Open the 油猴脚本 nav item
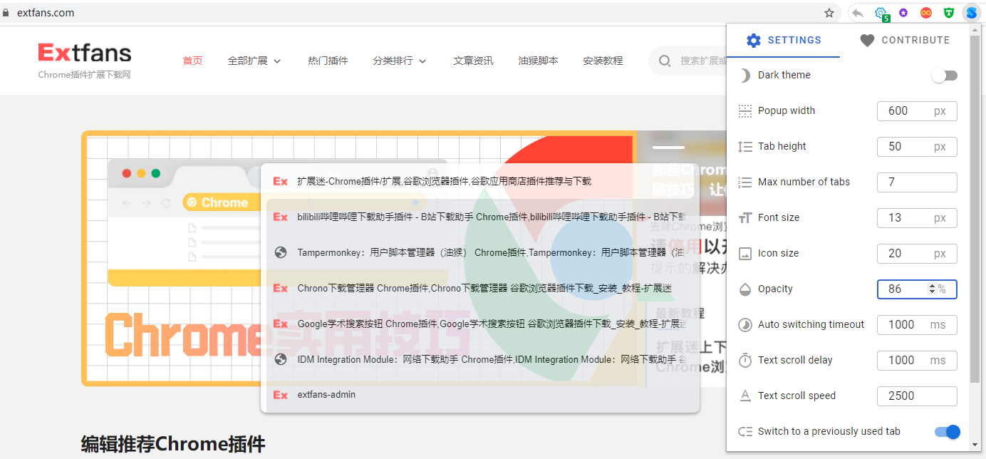986x459 pixels. [x=538, y=61]
